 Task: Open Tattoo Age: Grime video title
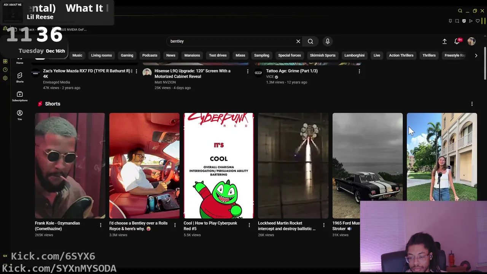[292, 71]
